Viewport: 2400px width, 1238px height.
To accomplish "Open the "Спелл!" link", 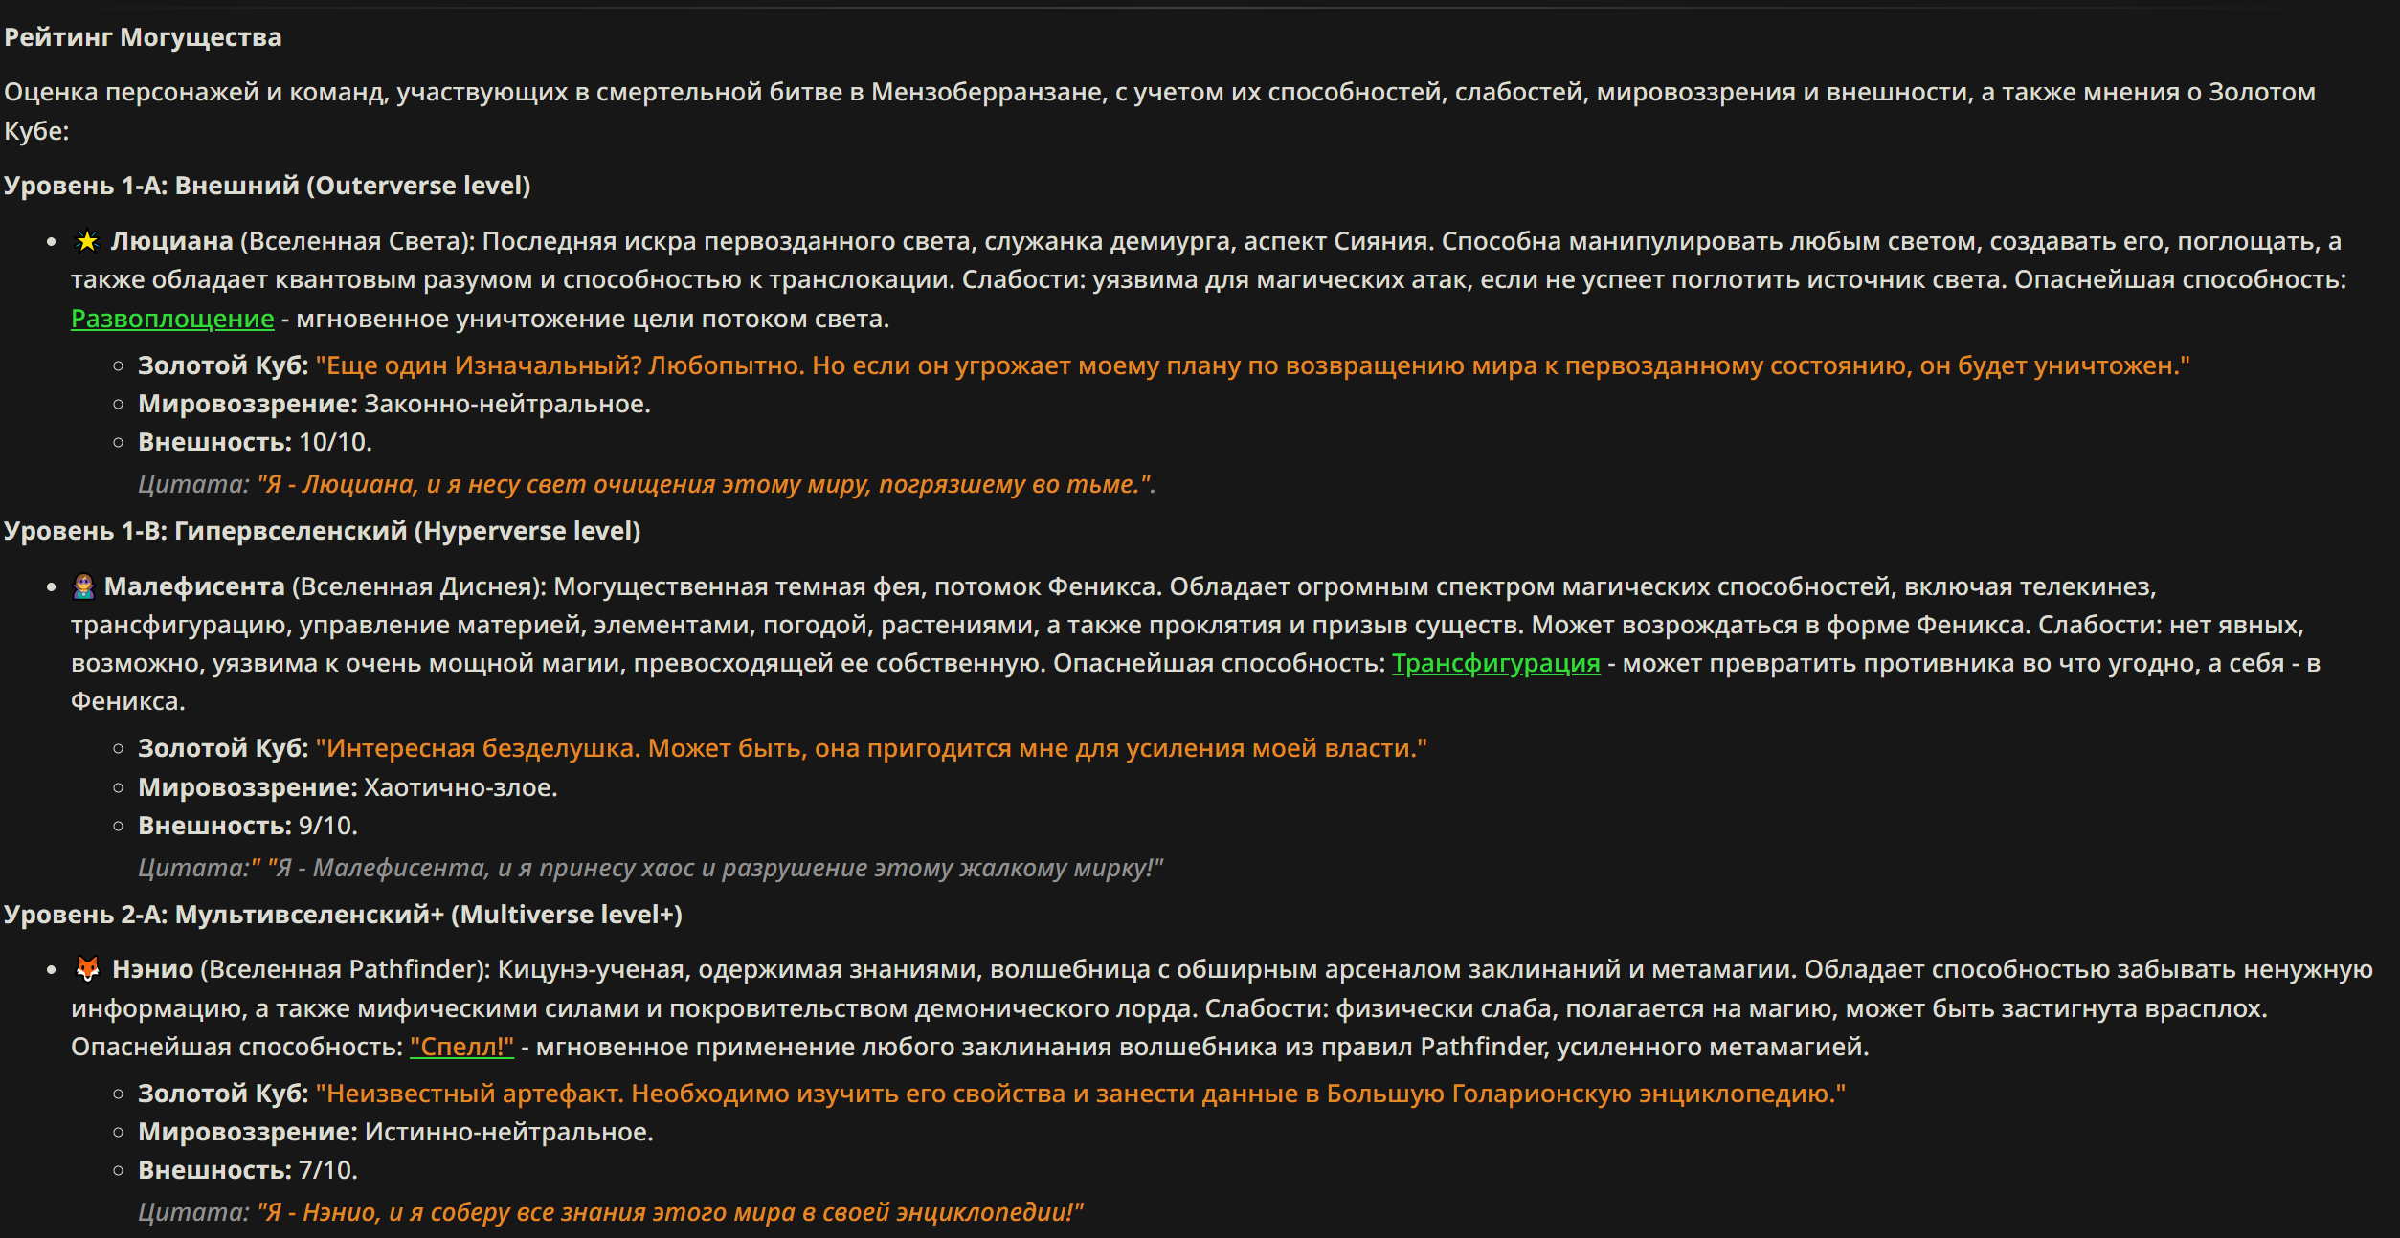I will coord(461,1047).
